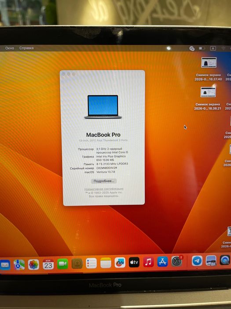
Task: Open the Wi-Fi menu bar icon
Action: [224, 48]
